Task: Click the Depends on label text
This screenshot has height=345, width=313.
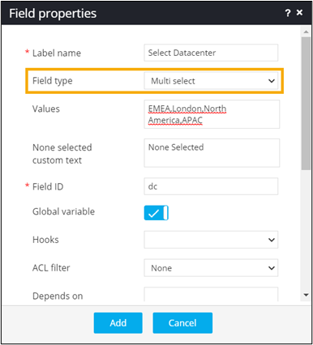Action: point(58,296)
